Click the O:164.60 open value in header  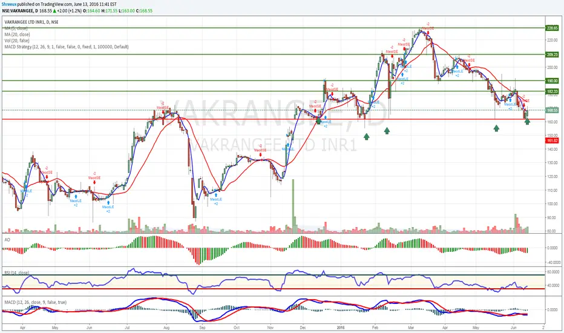pos(92,11)
